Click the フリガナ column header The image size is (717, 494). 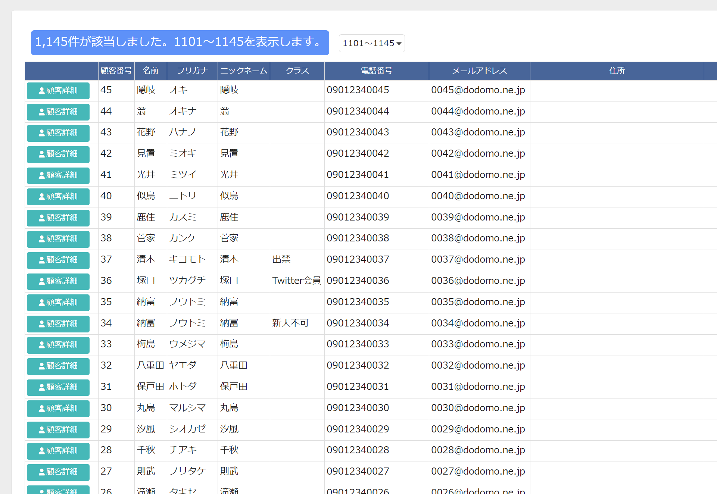click(192, 71)
